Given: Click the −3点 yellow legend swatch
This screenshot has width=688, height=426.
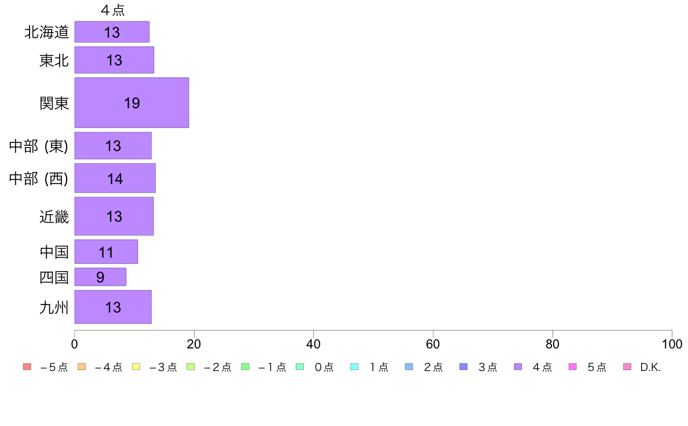Looking at the screenshot, I should 136,367.
